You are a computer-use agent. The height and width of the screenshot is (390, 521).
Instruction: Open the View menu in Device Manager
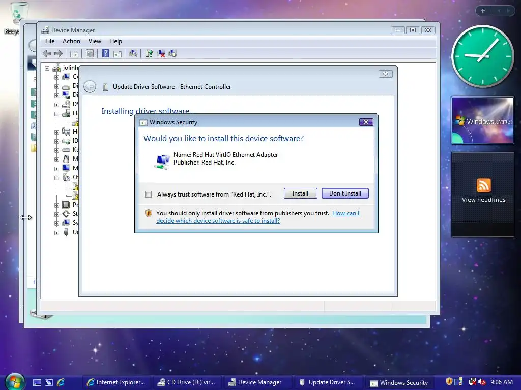tap(95, 41)
